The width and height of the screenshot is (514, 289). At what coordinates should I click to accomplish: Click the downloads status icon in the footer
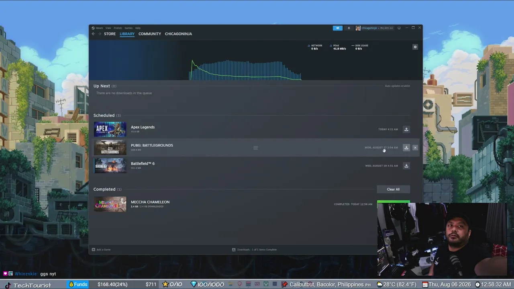pos(234,250)
